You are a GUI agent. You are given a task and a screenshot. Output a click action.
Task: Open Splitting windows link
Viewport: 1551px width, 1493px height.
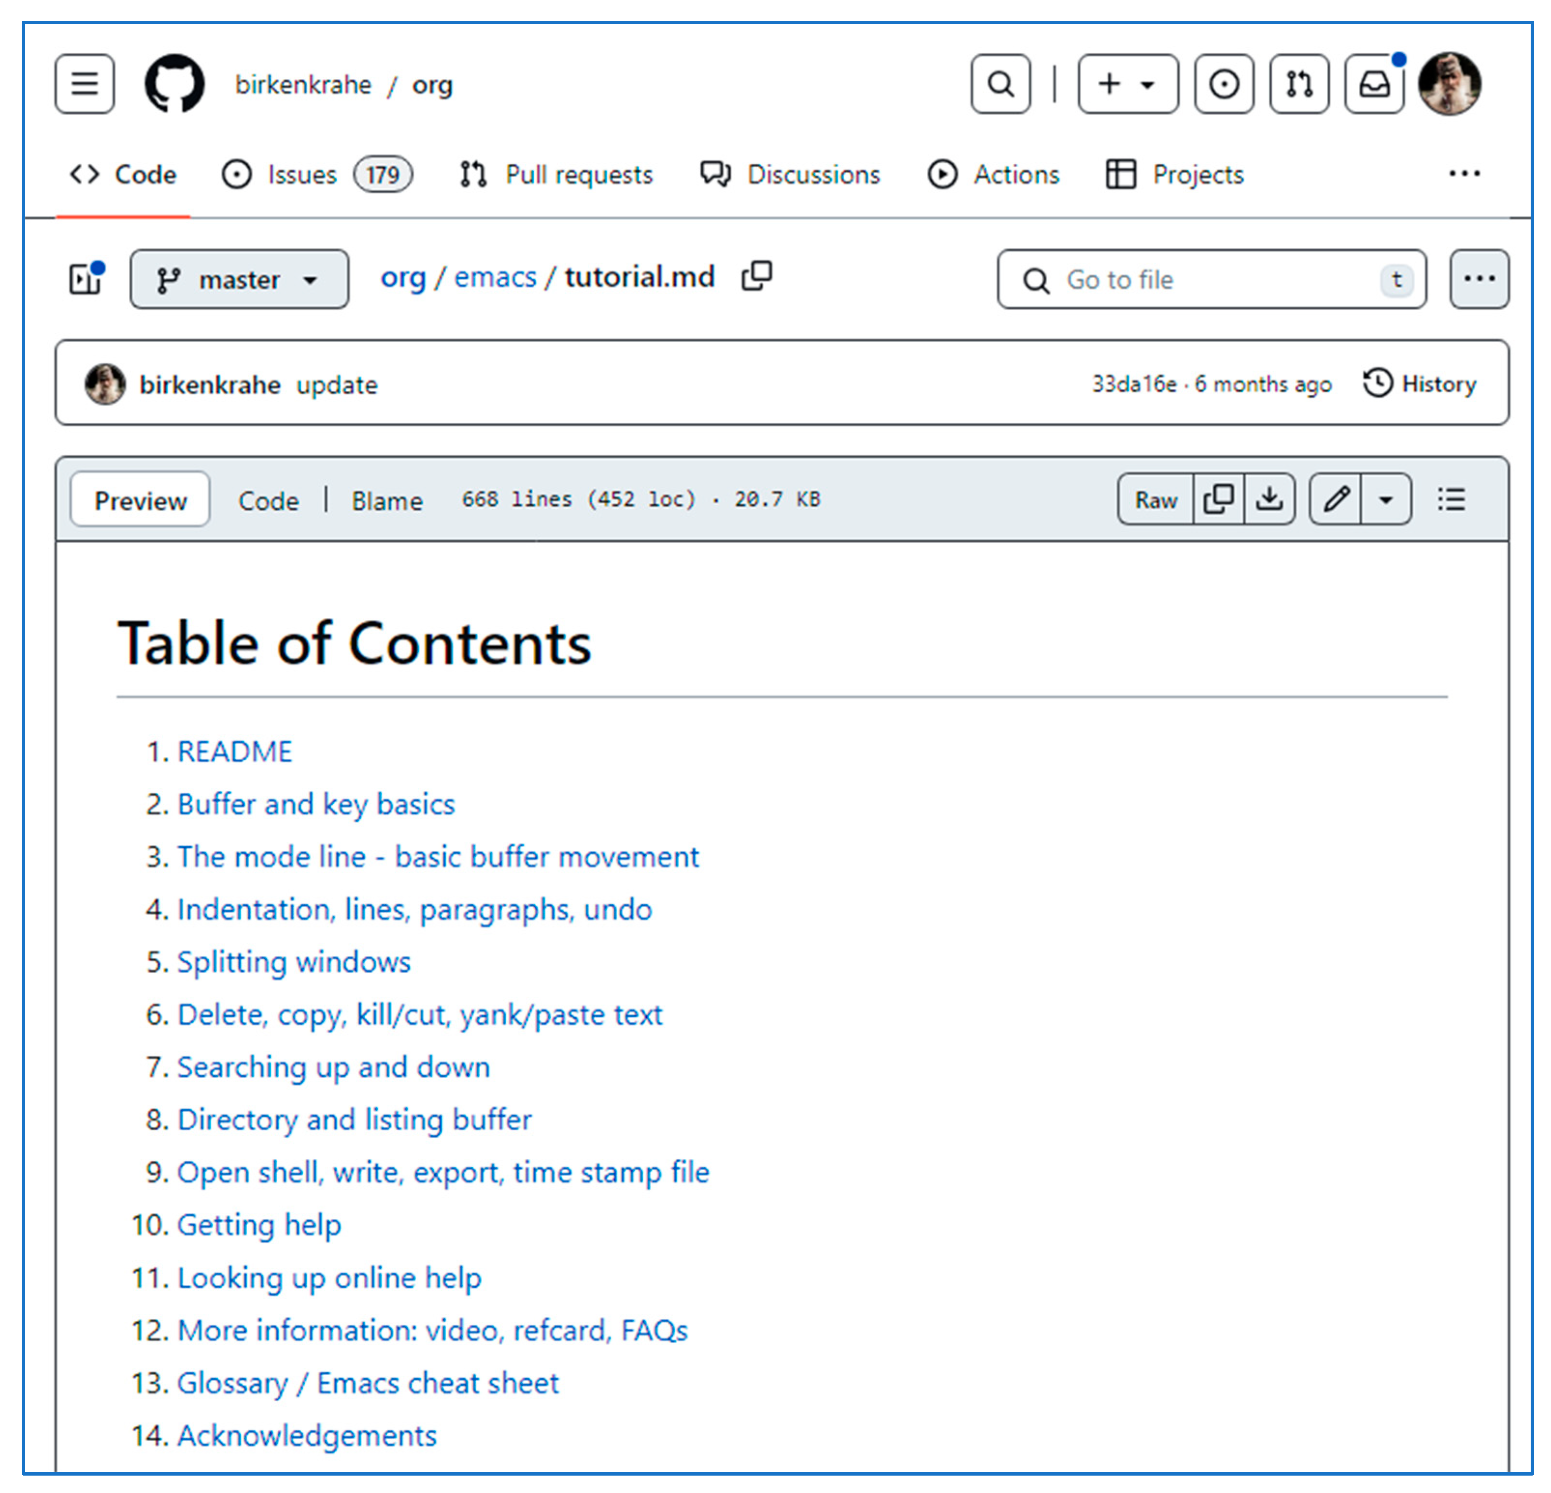(294, 962)
